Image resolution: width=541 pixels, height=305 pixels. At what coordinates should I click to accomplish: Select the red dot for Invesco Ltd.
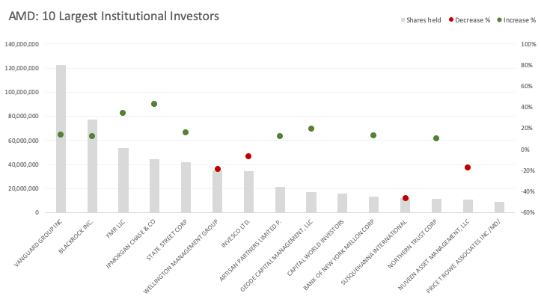coord(248,156)
